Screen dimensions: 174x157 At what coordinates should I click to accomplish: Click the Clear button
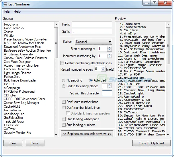(13, 143)
